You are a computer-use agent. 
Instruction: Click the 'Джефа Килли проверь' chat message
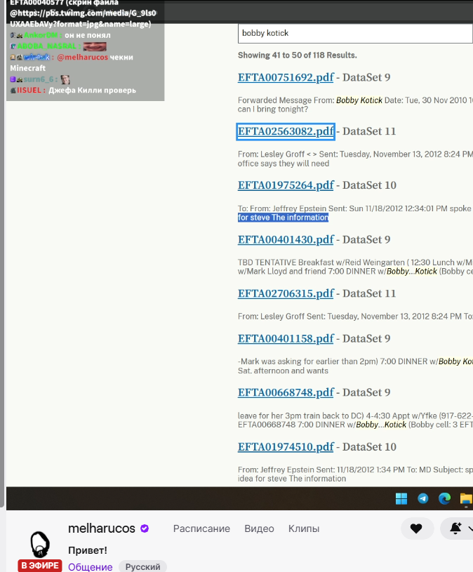92,90
